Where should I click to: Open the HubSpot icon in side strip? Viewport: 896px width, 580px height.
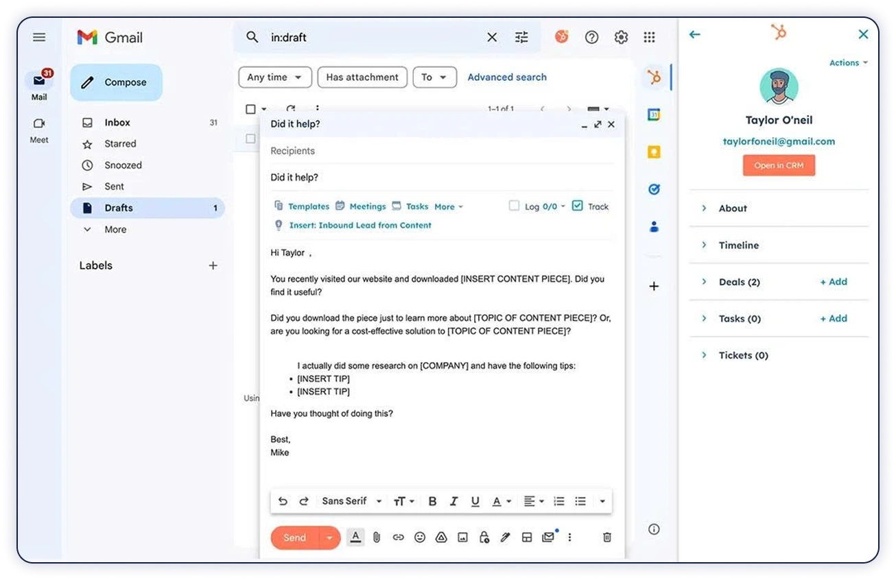pos(655,78)
